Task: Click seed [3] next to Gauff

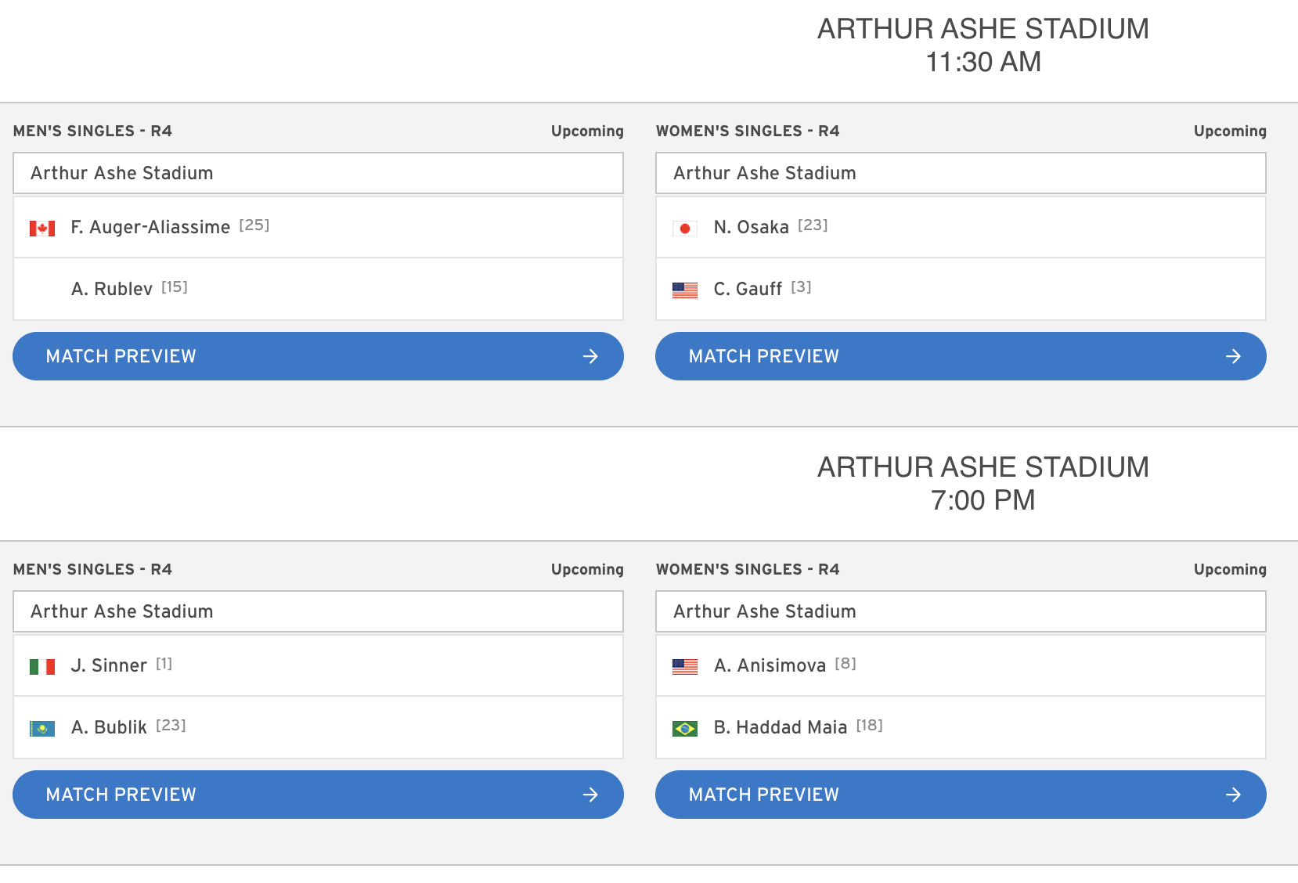Action: coord(801,287)
